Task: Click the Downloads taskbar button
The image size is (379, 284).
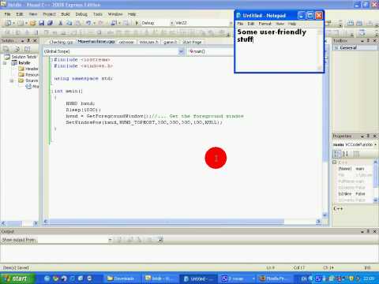Action: click(122, 278)
